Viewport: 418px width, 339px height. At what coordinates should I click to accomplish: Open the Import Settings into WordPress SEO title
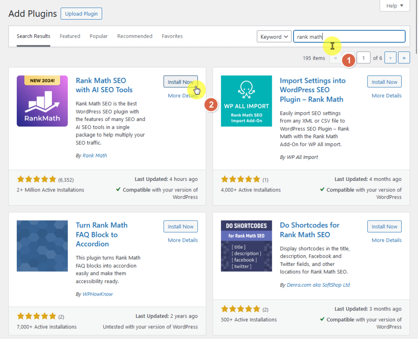tap(312, 90)
